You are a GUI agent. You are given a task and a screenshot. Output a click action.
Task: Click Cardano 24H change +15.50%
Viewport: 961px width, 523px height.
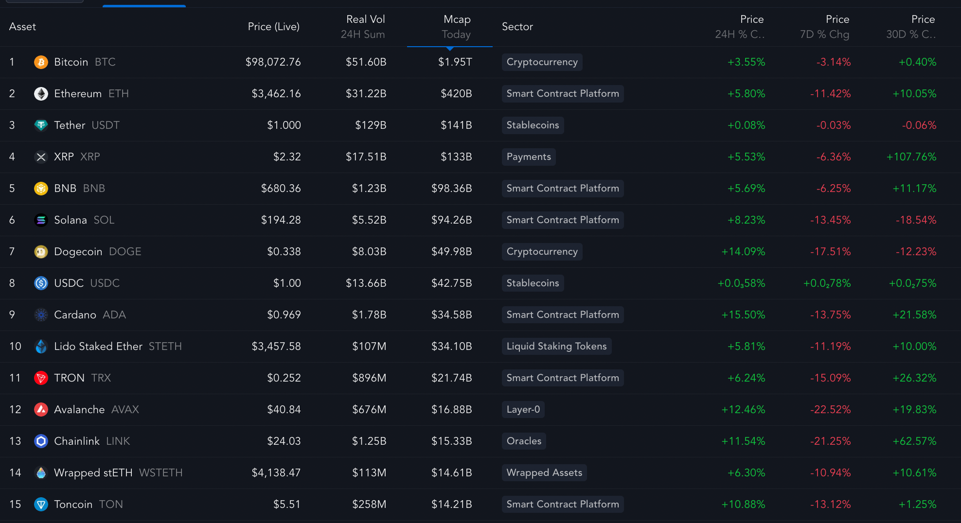pyautogui.click(x=743, y=315)
